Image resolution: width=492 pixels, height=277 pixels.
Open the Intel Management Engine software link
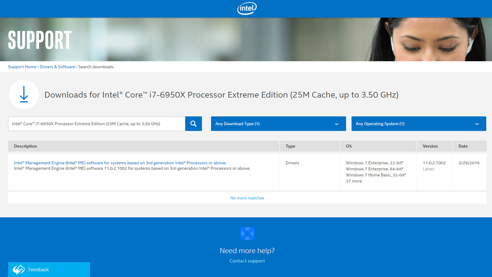pos(120,163)
